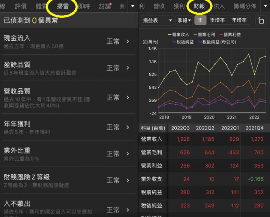
Task: Click the 正常 status in 業外比重 row
Action: coord(113,154)
